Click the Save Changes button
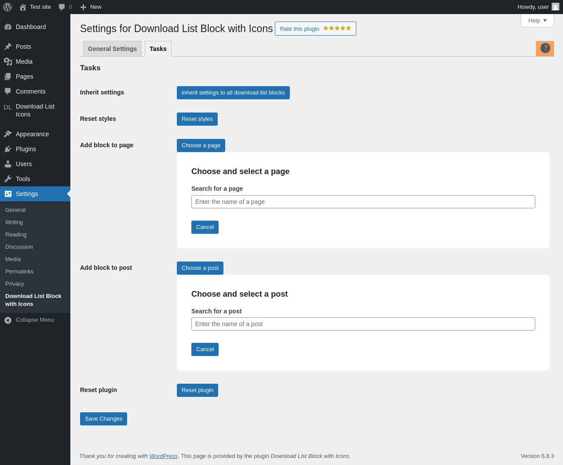The width and height of the screenshot is (563, 465). tap(103, 419)
